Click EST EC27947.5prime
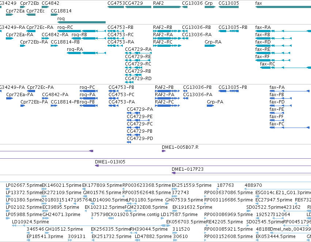 tap(257, 204)
